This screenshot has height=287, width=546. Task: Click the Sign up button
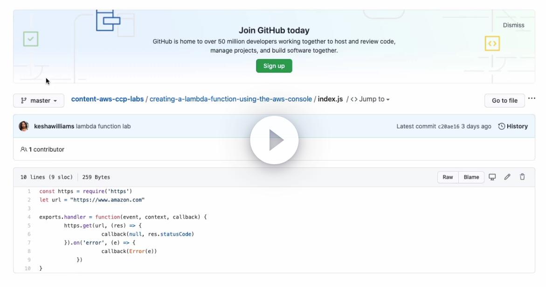pyautogui.click(x=274, y=66)
